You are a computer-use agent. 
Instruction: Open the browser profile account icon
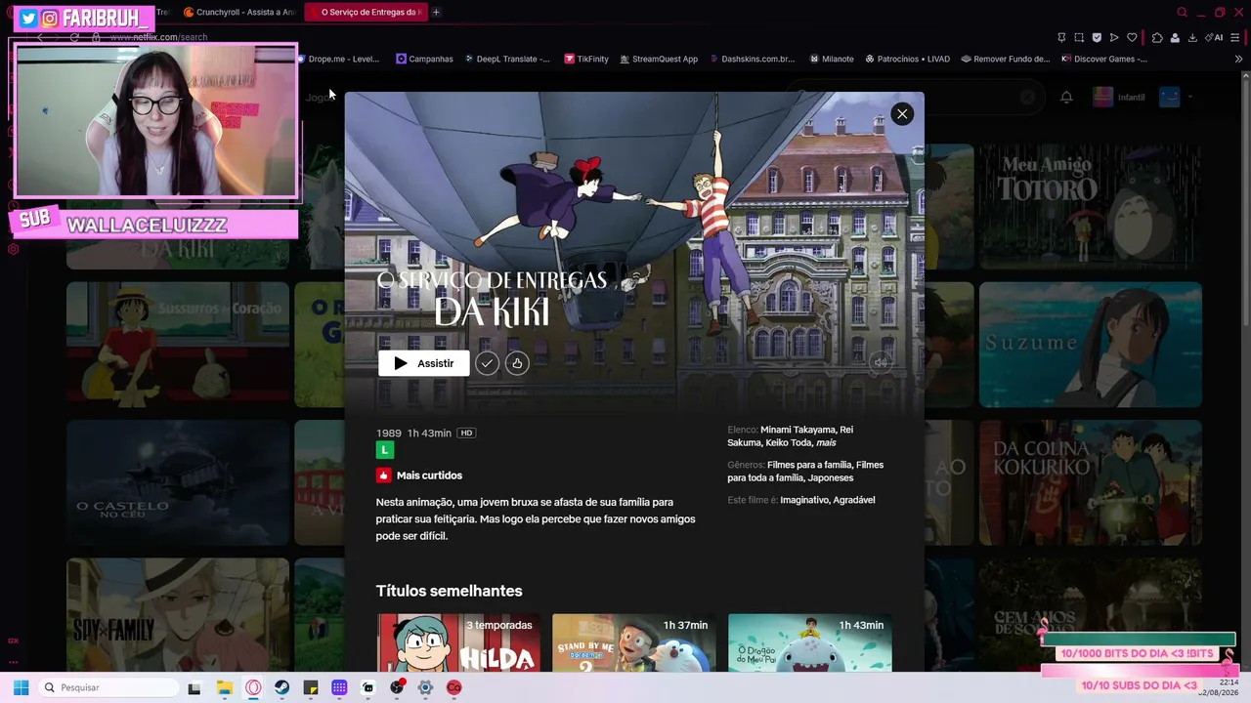tap(1175, 37)
